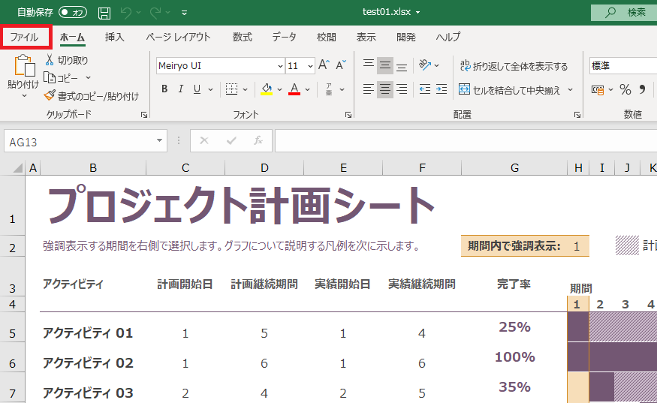Switch to the 校閲 tab
The height and width of the screenshot is (403, 657).
pos(327,37)
